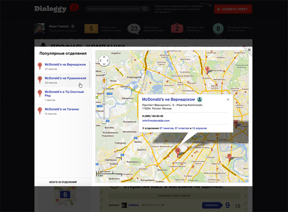Click the remove icon next to Иван Говнов
This screenshot has width=288, height=212.
click(x=73, y=26)
